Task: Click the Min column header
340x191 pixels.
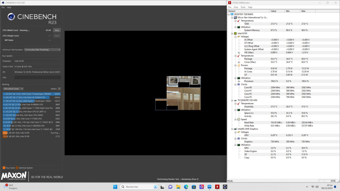Action: (293, 11)
